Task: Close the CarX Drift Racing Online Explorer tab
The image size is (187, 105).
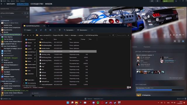Action: (x=44, y=26)
